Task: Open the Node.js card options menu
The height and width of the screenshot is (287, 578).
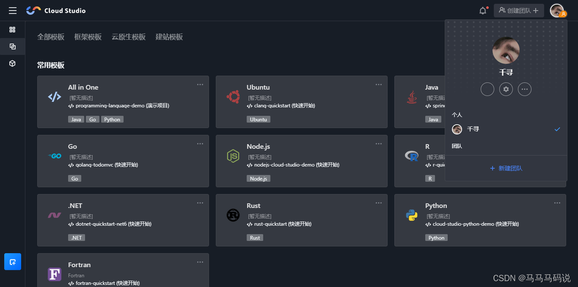Action: pos(378,143)
